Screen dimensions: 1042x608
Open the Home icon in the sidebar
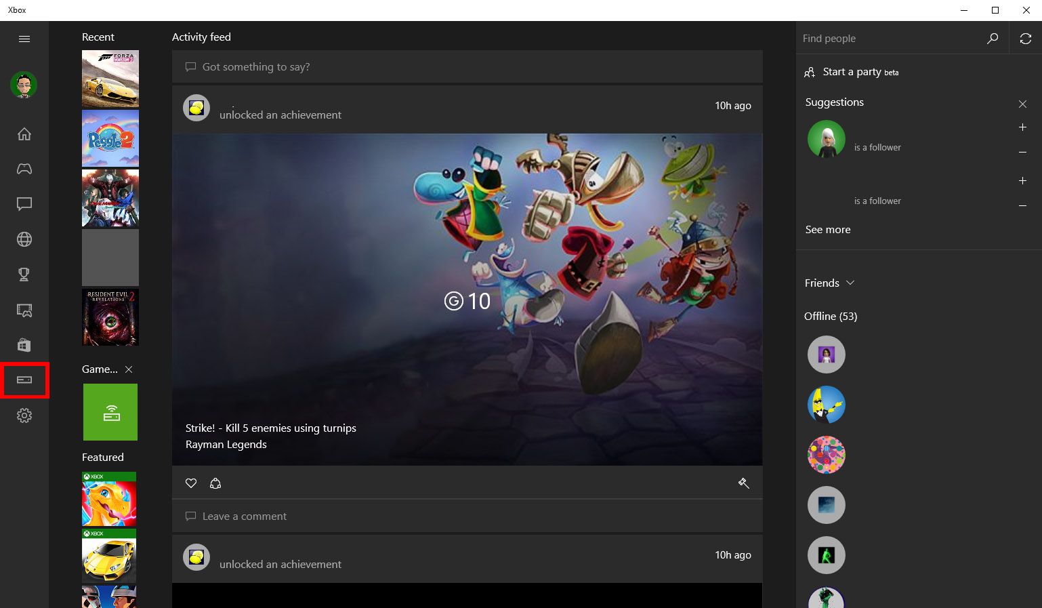[24, 134]
